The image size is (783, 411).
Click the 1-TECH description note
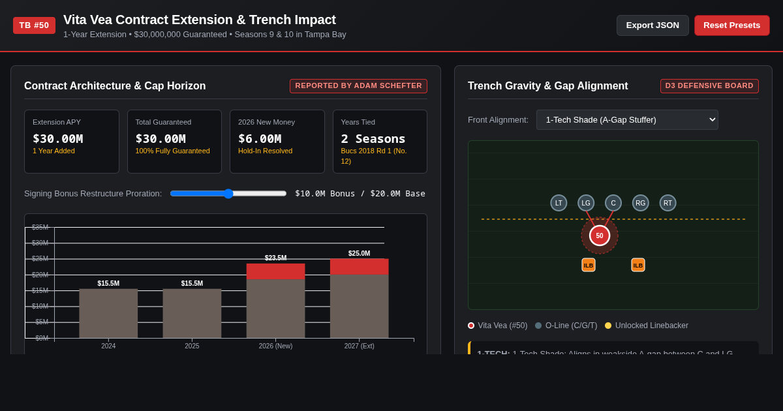pyautogui.click(x=613, y=348)
